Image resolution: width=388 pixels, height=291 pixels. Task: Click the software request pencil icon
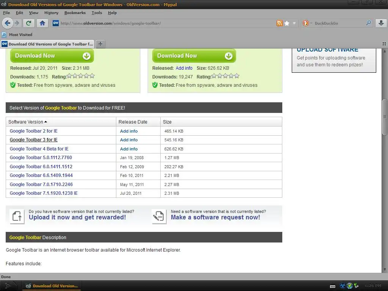click(x=159, y=216)
